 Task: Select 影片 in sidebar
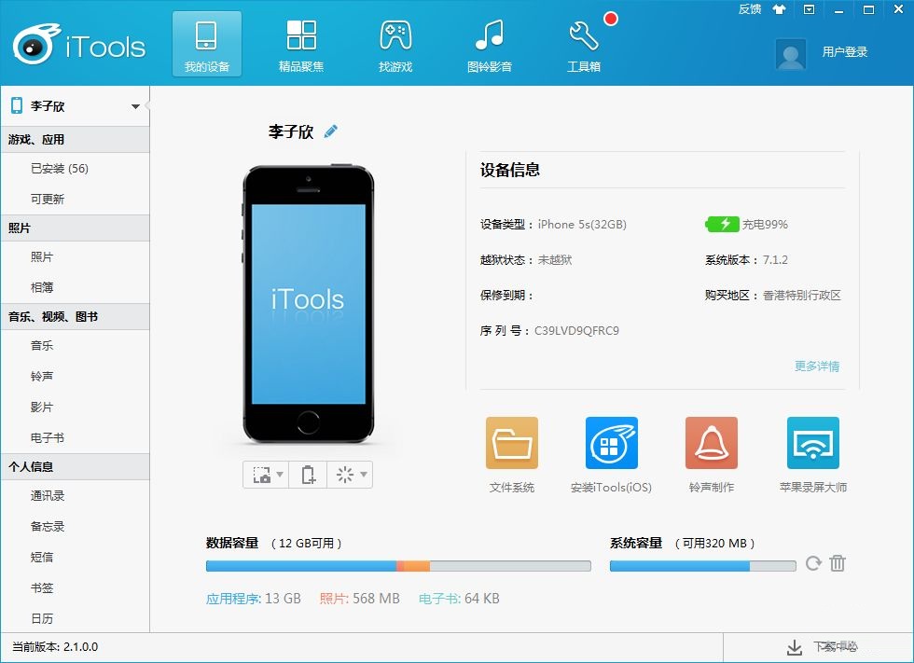pos(42,407)
